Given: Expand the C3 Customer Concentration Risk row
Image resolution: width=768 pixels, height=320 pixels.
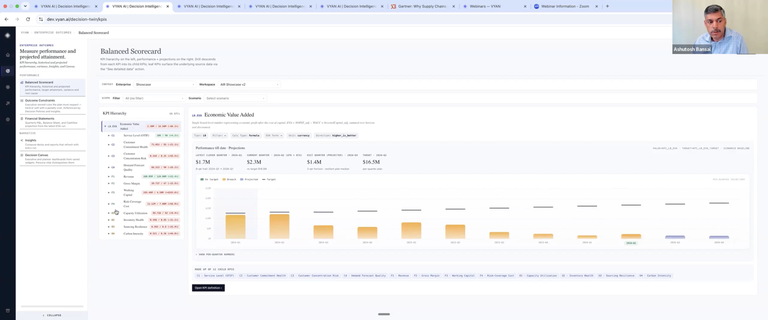Looking at the screenshot, I should pos(109,156).
